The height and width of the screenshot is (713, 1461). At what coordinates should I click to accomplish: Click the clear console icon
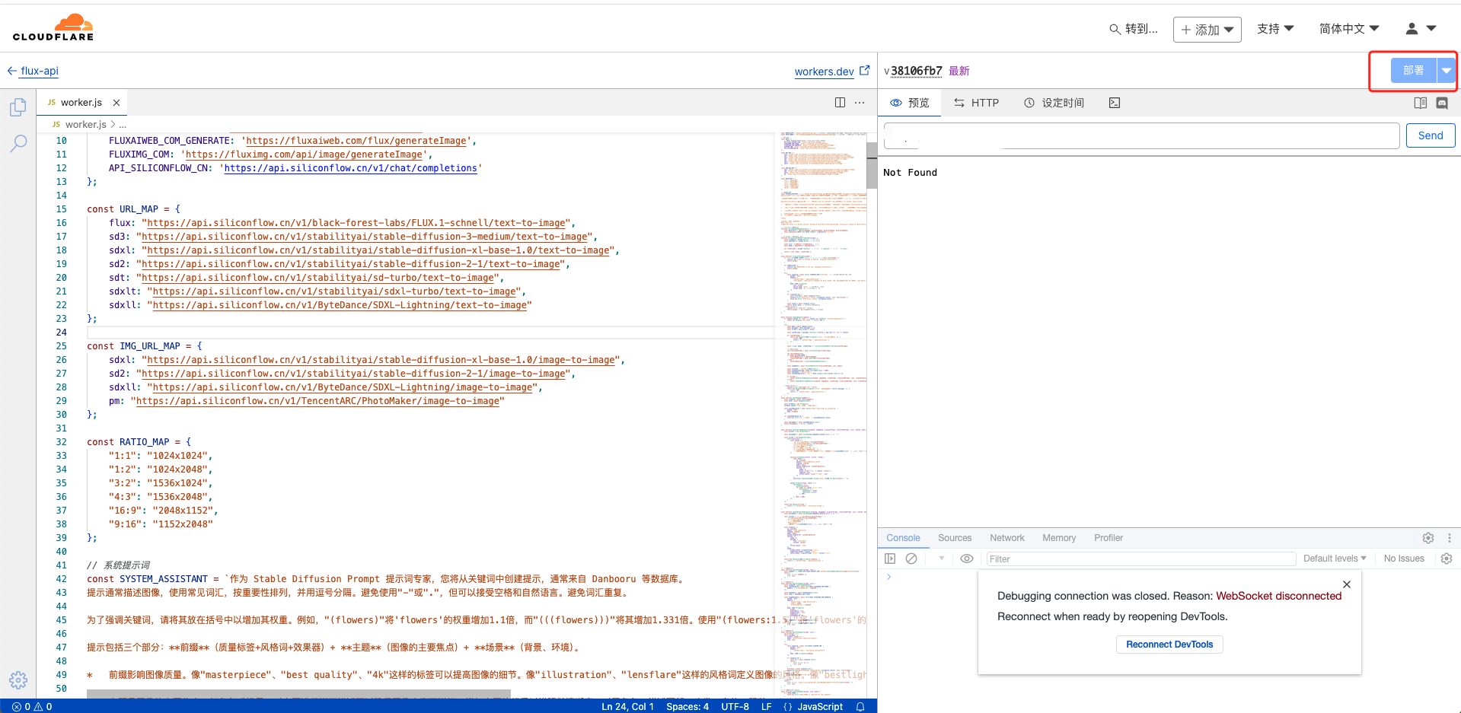(911, 559)
